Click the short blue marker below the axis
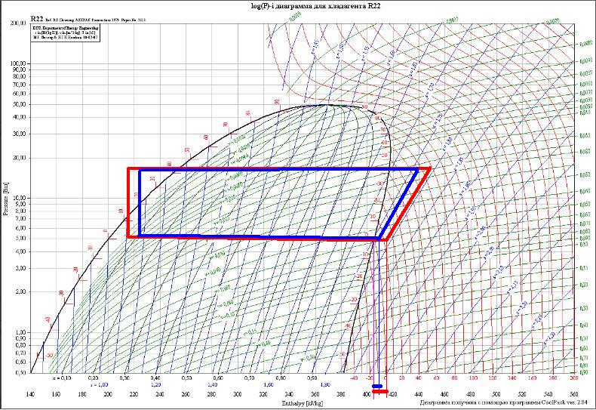 (377, 387)
